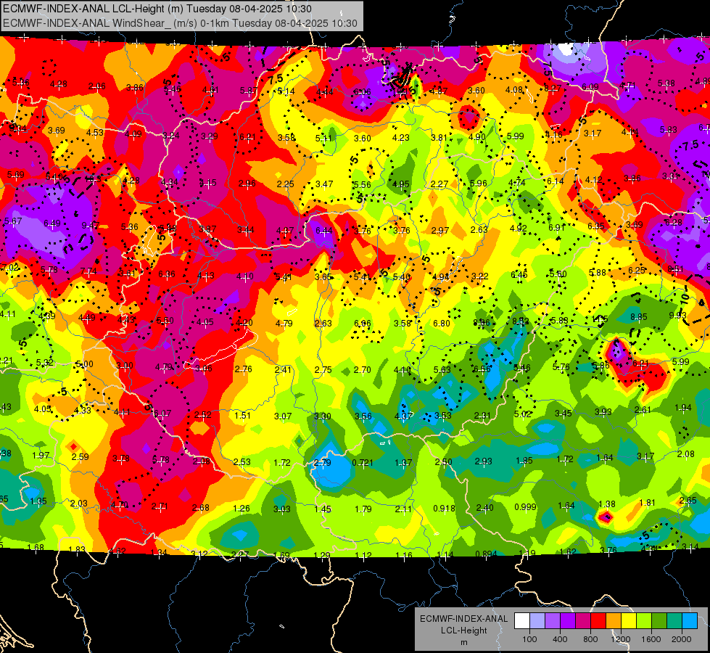Click the wind shear value 6.35
Image resolution: width=710 pixels, height=653 pixels.
pyautogui.click(x=596, y=226)
